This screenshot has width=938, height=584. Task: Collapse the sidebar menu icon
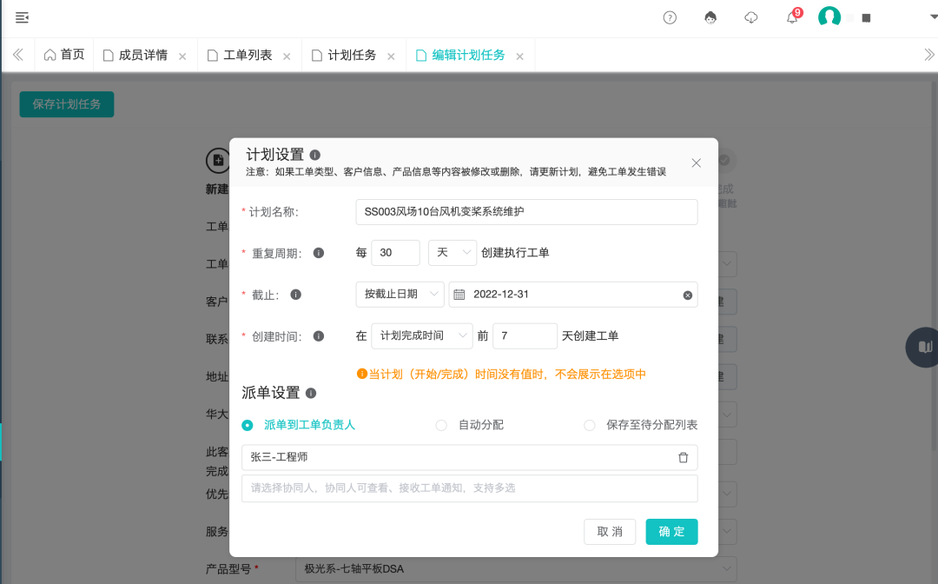[x=22, y=17]
